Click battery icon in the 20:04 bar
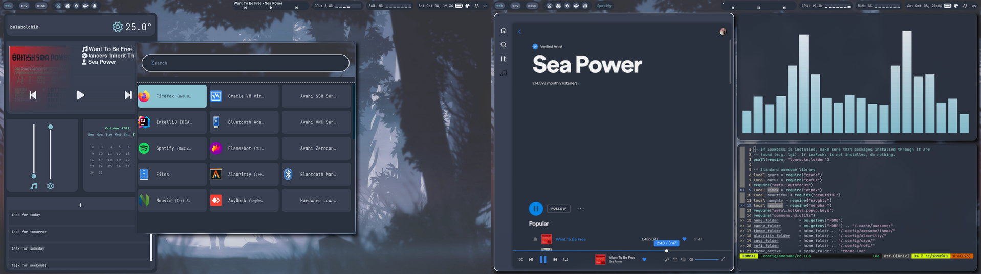981x274 pixels. tap(948, 6)
